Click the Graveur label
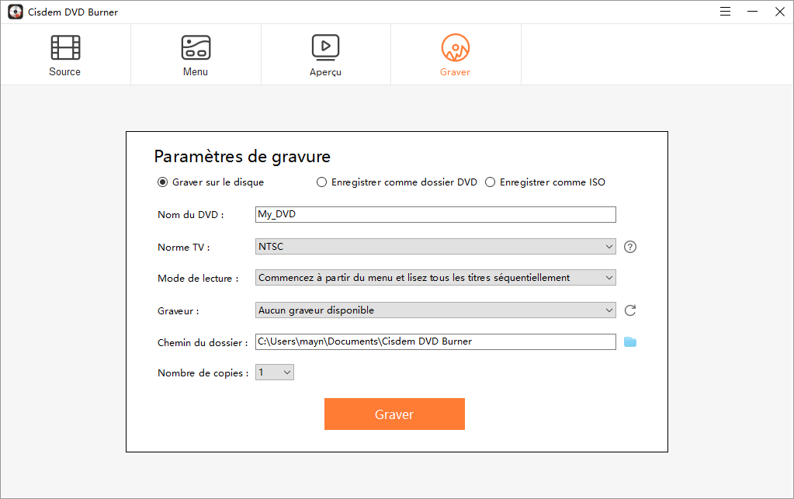 point(179,310)
